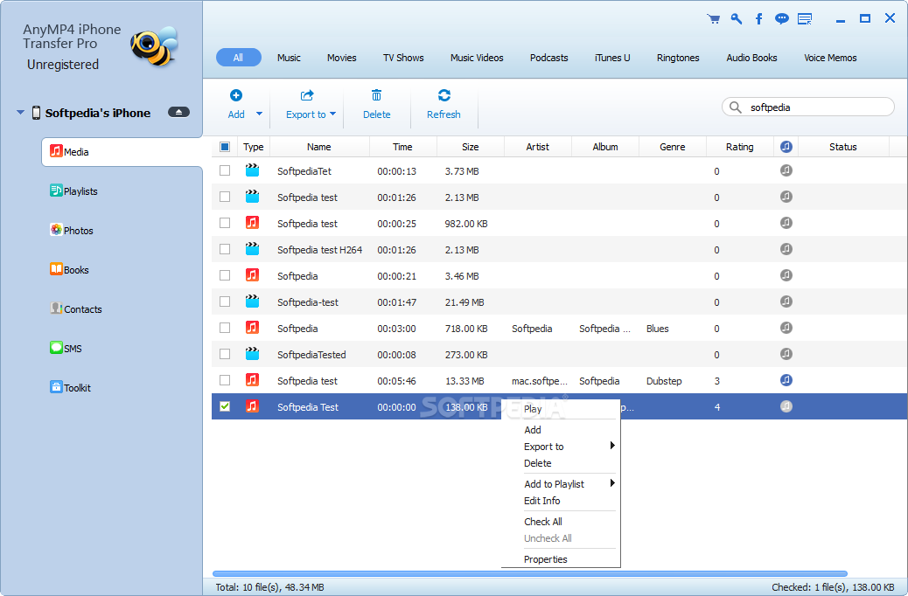Click the Delete trash icon
This screenshot has width=908, height=596.
(x=376, y=95)
